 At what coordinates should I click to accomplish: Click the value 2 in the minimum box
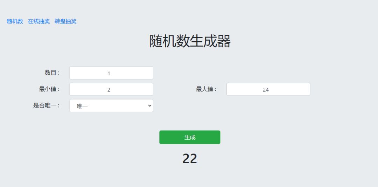tap(109, 90)
